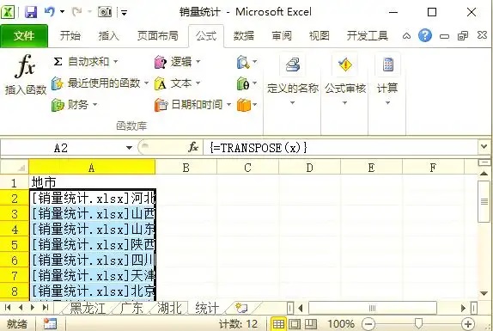Click cell with [销量统计.xlsx]河北
This screenshot has height=331, width=493.
(93, 198)
